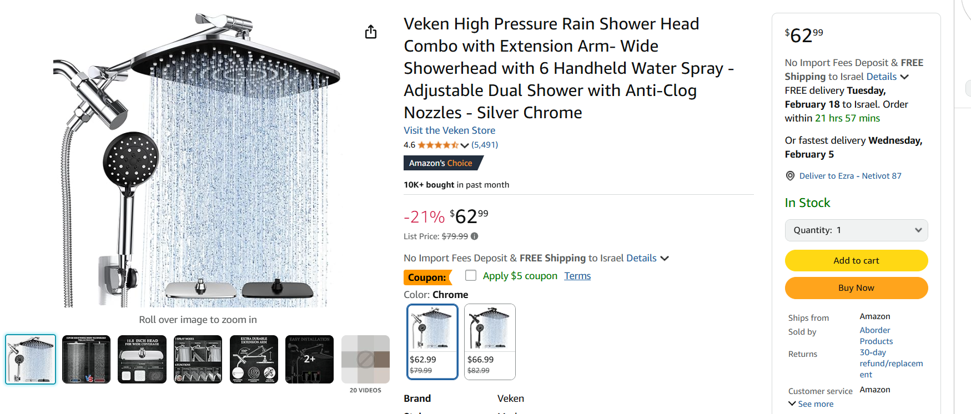
Task: Open the 20 videos thumbnail
Action: point(365,360)
